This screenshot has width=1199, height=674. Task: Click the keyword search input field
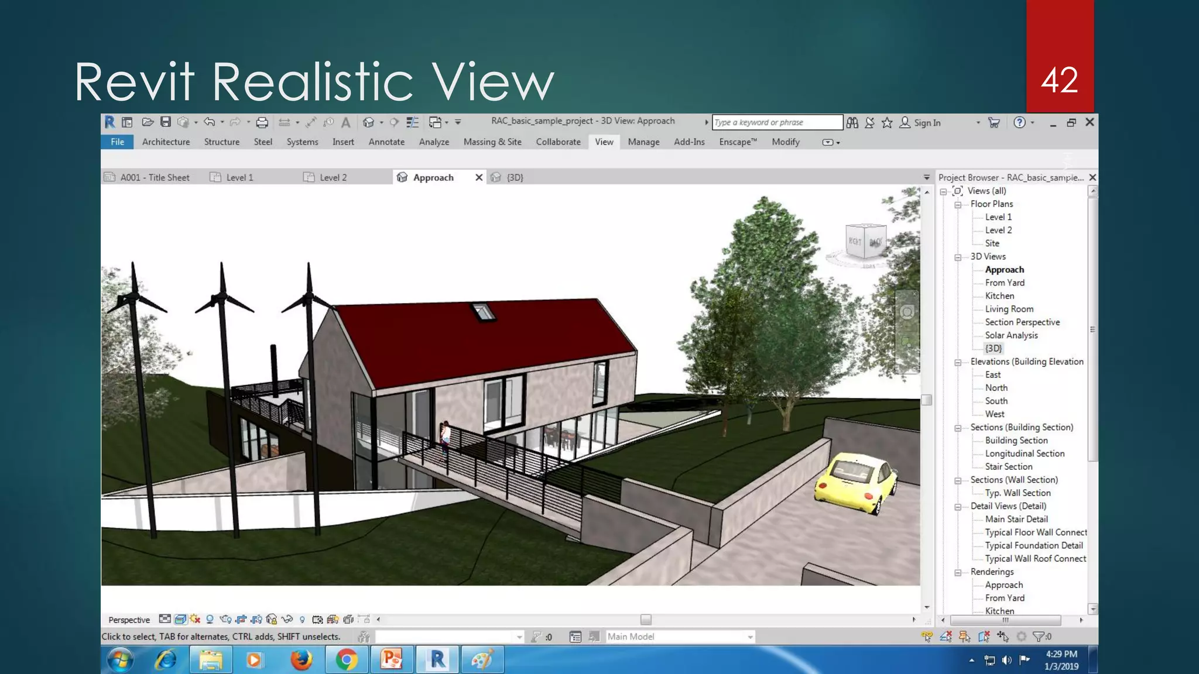pyautogui.click(x=777, y=122)
